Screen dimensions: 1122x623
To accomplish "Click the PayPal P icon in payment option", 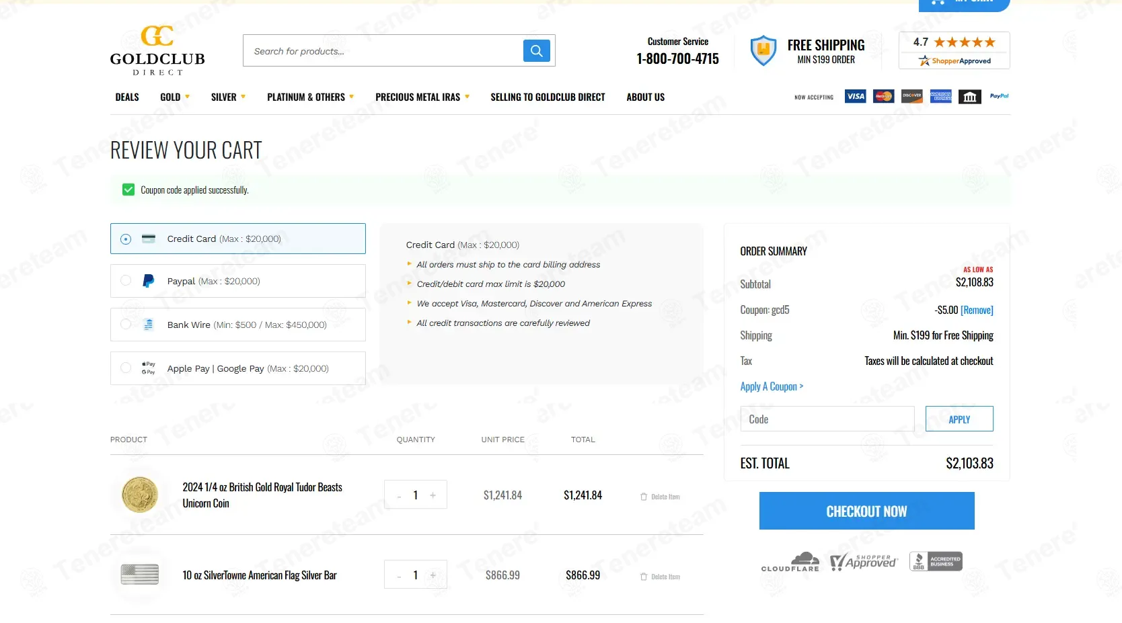I will click(149, 281).
